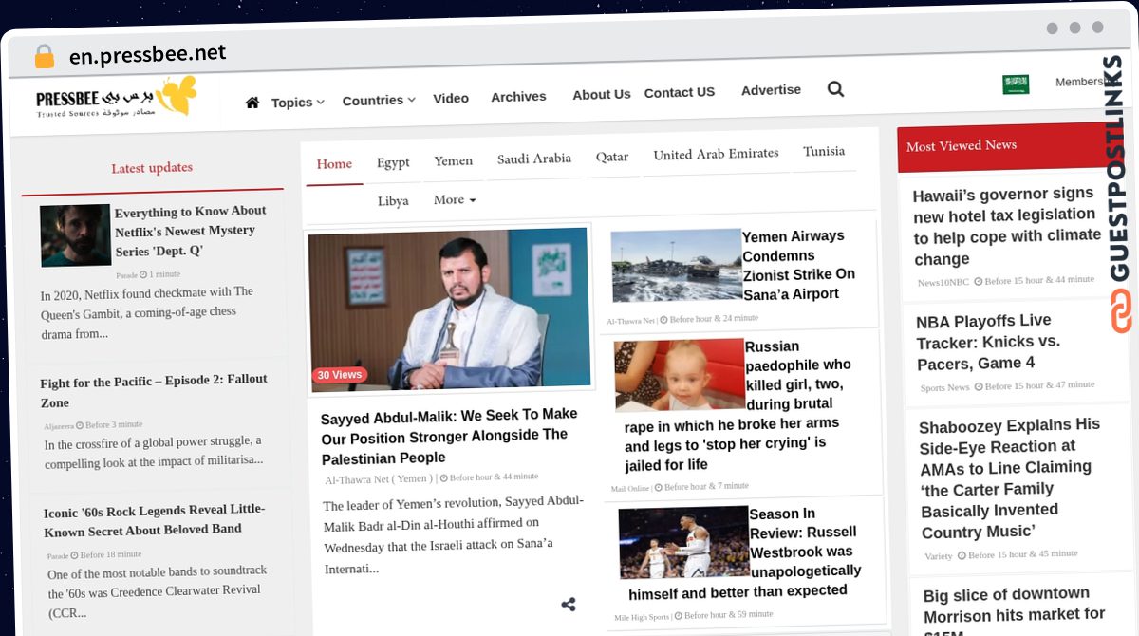The height and width of the screenshot is (636, 1139).
Task: Expand the Countries dropdown menu
Action: coord(379,100)
